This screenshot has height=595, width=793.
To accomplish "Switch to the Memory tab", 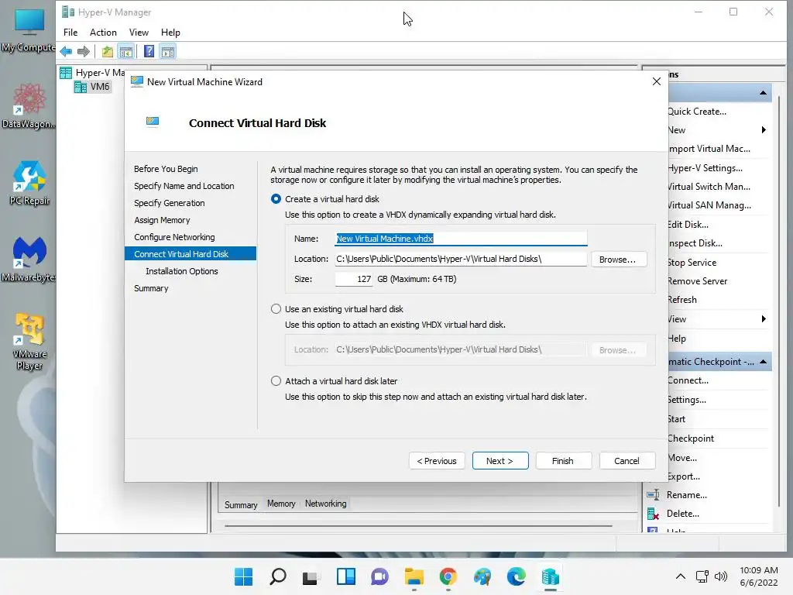I will (x=281, y=504).
